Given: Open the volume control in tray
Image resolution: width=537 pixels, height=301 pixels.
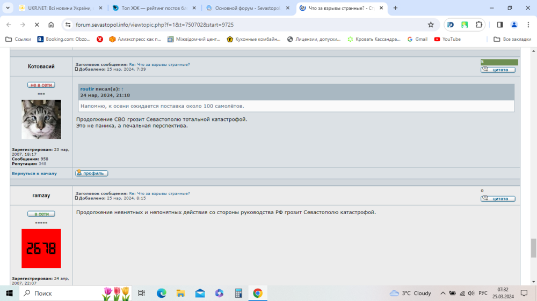Looking at the screenshot, I should click(471, 293).
